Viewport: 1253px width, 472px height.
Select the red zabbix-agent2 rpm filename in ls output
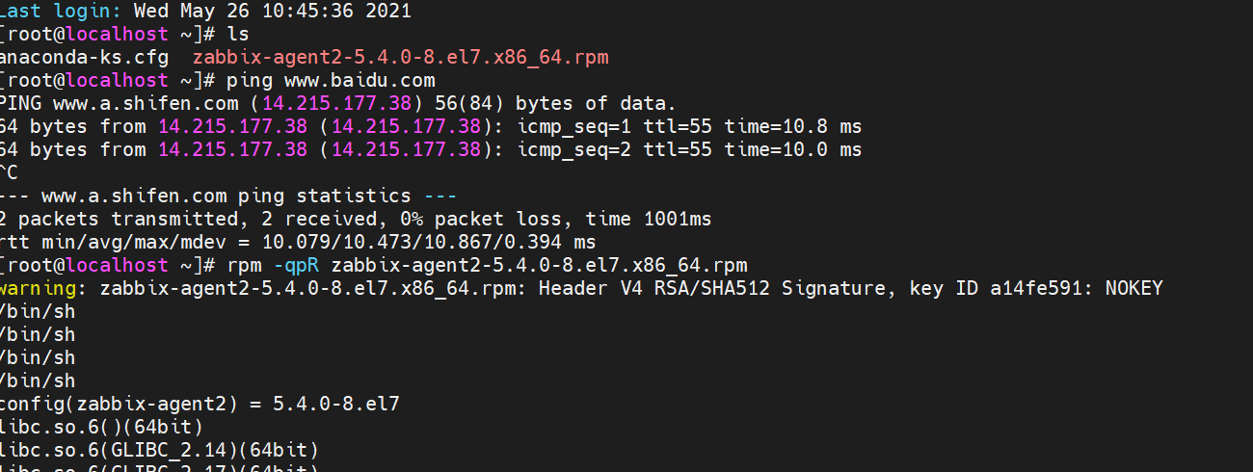coord(401,58)
